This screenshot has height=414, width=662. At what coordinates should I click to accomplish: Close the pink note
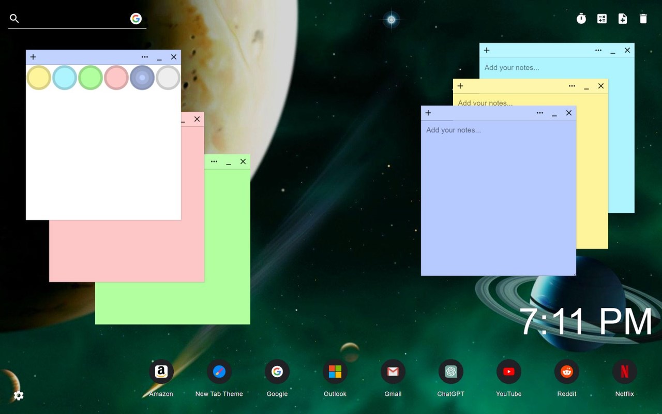[x=197, y=119]
